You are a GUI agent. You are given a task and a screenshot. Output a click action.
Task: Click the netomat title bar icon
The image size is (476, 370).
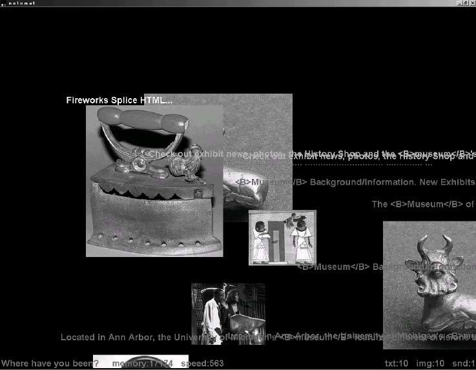(3, 3)
